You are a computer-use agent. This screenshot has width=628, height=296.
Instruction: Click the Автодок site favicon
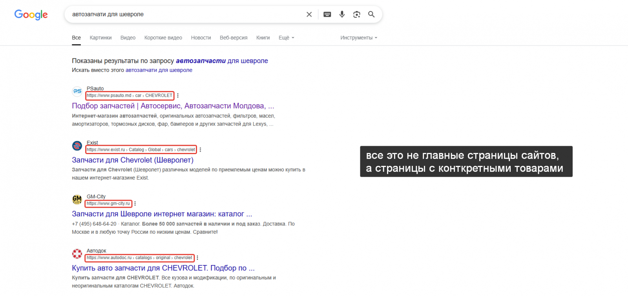tap(77, 254)
